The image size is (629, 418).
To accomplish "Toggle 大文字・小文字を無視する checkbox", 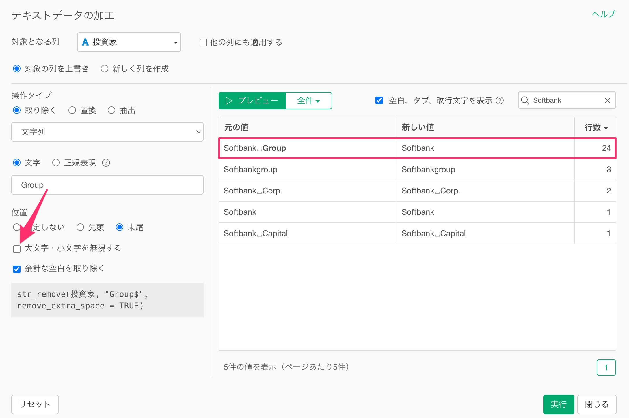I will click(x=17, y=248).
